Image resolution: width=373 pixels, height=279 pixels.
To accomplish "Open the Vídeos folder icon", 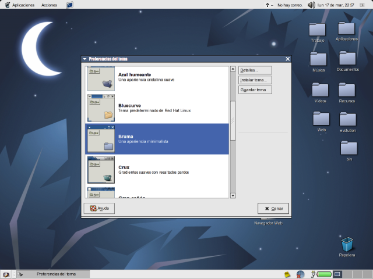I will click(320, 90).
